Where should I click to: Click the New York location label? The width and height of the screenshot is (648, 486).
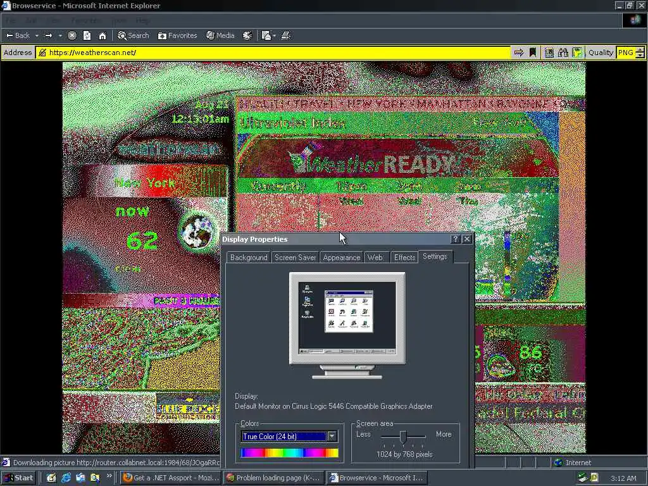(145, 183)
